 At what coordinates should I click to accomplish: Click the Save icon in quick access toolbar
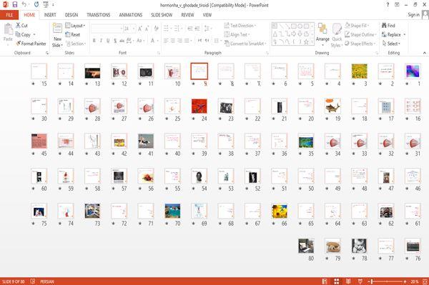tap(15, 5)
